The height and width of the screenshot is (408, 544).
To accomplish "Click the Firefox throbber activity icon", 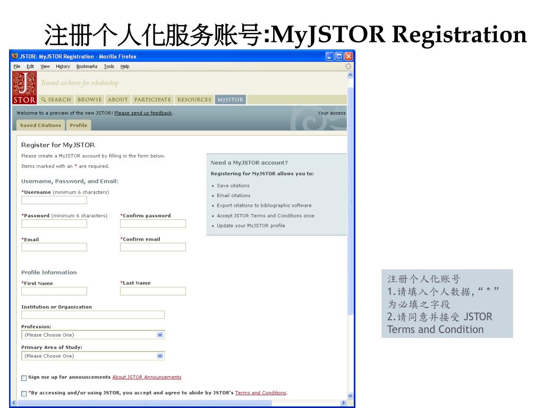I will (x=348, y=66).
